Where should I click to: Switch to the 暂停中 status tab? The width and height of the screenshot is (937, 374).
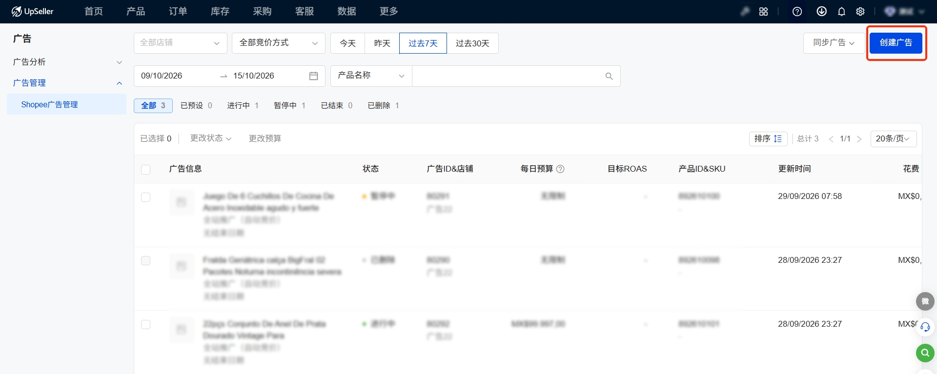point(289,105)
